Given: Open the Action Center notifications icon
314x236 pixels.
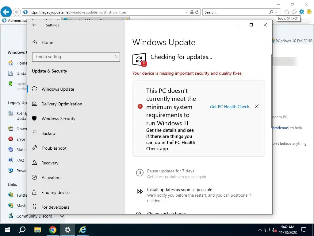Looking at the screenshot, I should coord(304,230).
